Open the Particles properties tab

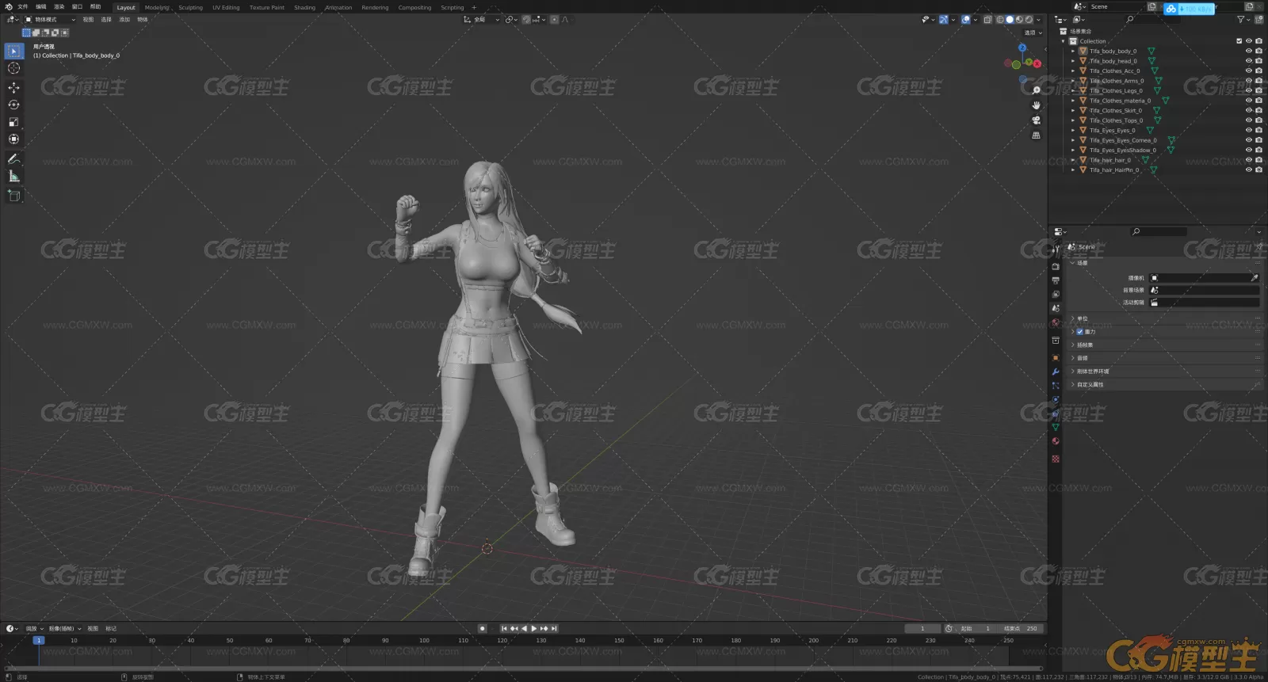pyautogui.click(x=1056, y=386)
